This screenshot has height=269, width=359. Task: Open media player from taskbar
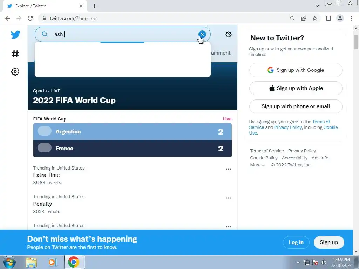(x=52, y=262)
